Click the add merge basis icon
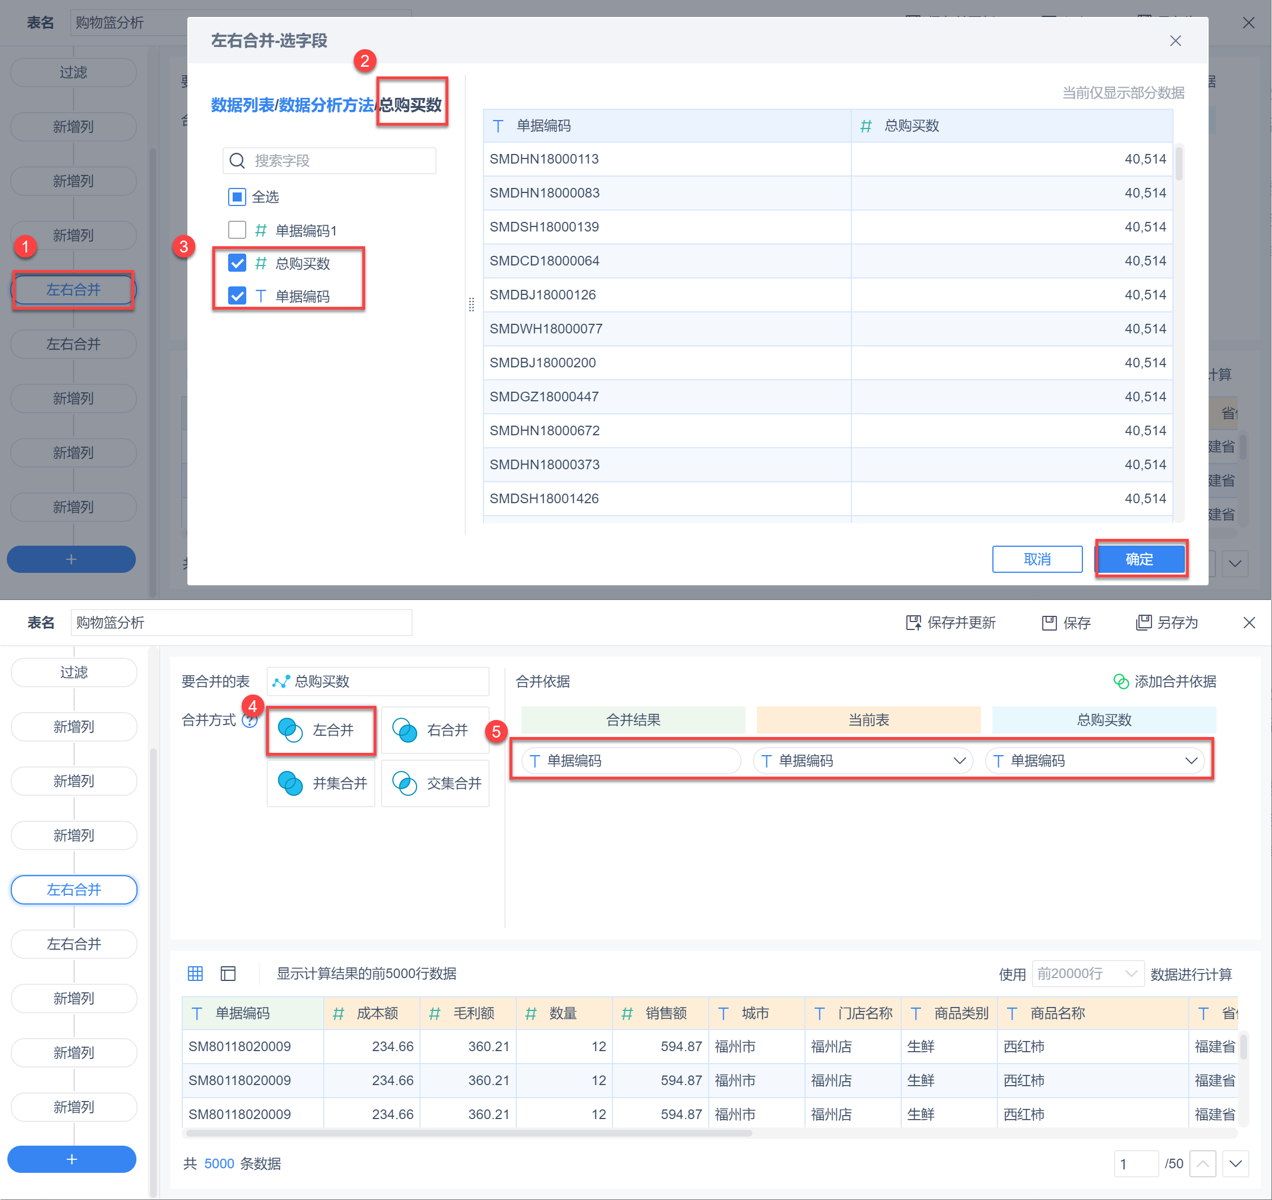Viewport: 1272px width, 1200px height. point(1121,682)
